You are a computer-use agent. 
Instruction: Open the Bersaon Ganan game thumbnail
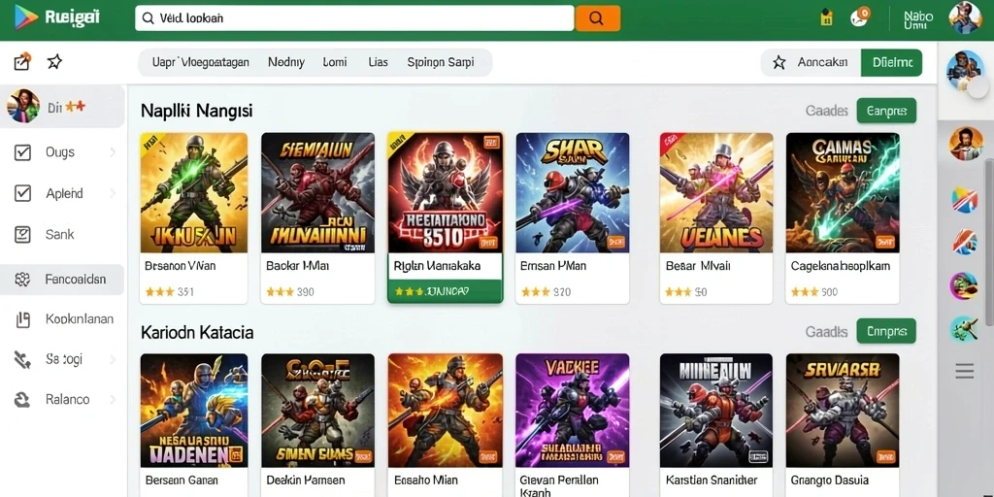tap(194, 411)
